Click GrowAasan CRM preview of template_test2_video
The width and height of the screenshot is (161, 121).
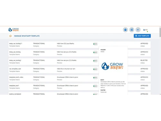pyautogui.click(x=67, y=77)
